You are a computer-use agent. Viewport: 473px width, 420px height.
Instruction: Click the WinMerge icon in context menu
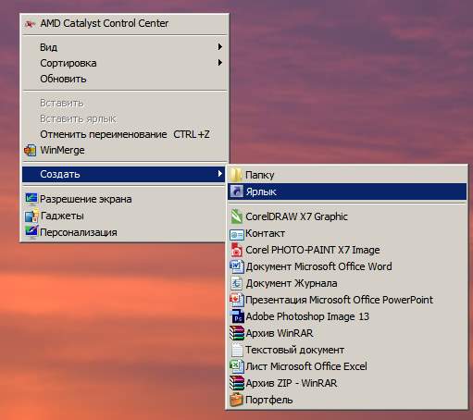(x=31, y=151)
